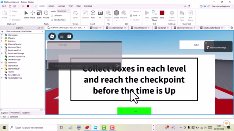Click the share icon near username
The width and height of the screenshot is (234, 131).
(208, 6)
